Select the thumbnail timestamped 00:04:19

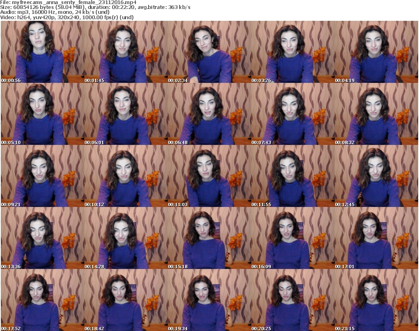tap(376, 52)
